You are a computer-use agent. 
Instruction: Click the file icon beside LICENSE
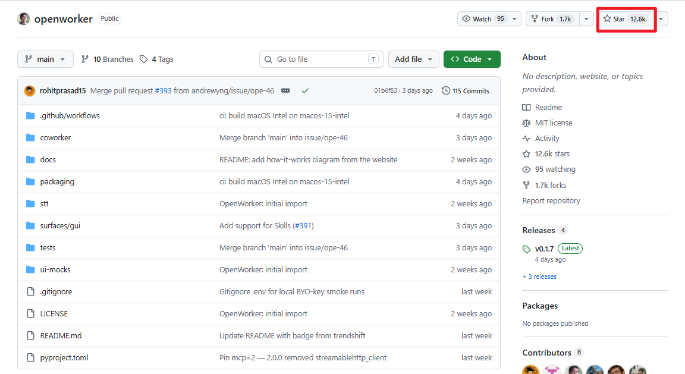(x=30, y=314)
